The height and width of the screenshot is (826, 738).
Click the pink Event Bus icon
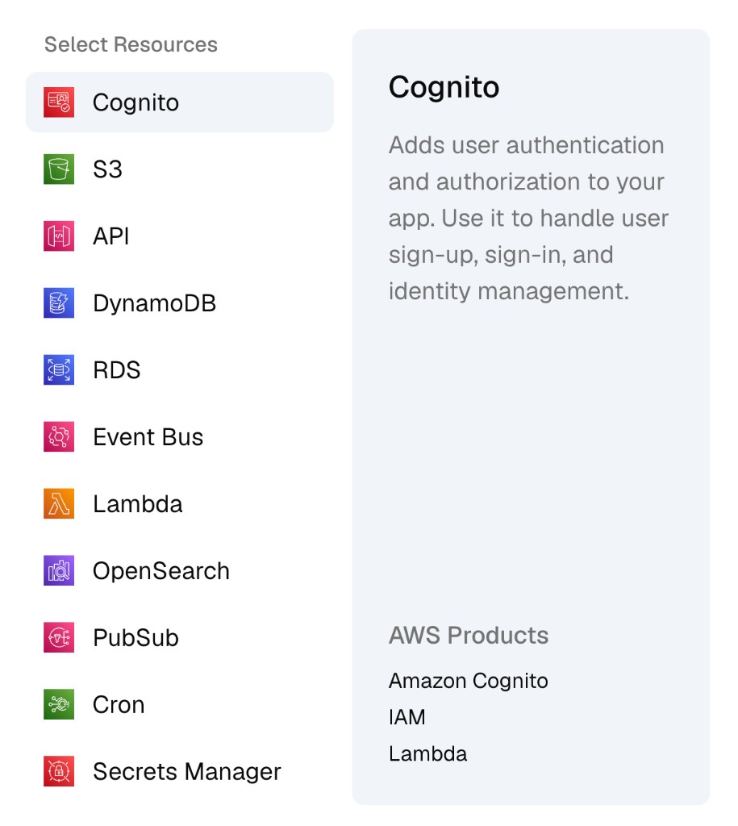pos(58,436)
